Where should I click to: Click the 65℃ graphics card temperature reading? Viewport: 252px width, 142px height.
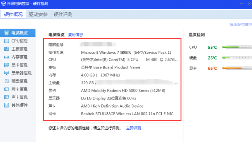pos(212,68)
